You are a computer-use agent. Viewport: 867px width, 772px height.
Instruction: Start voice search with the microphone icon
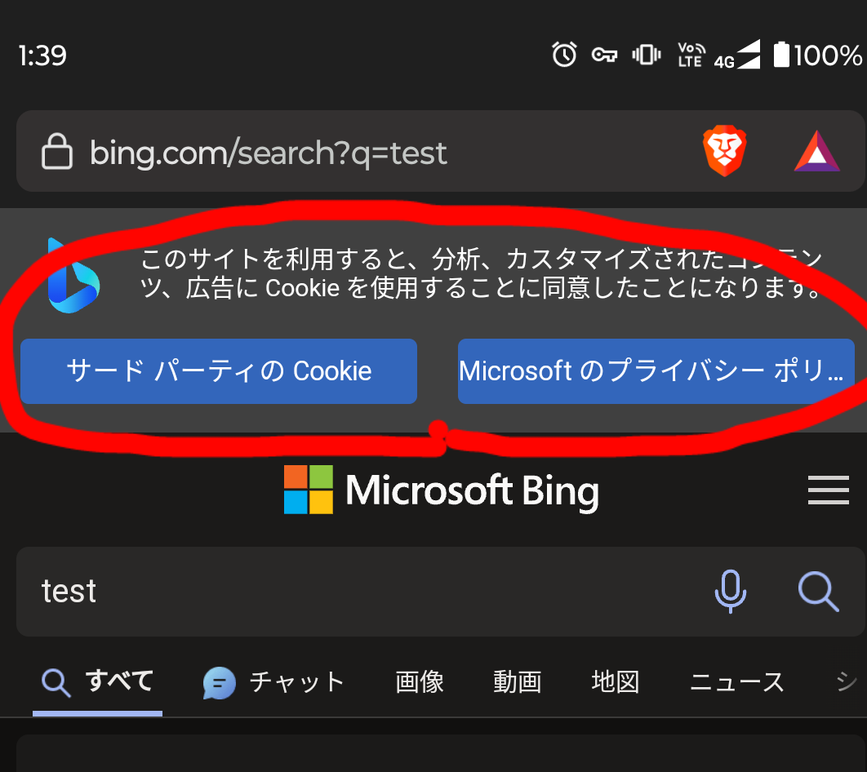[x=731, y=592]
